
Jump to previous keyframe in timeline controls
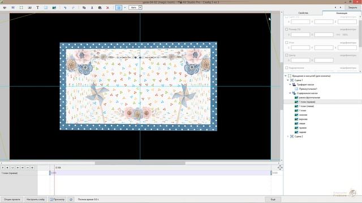(18, 168)
